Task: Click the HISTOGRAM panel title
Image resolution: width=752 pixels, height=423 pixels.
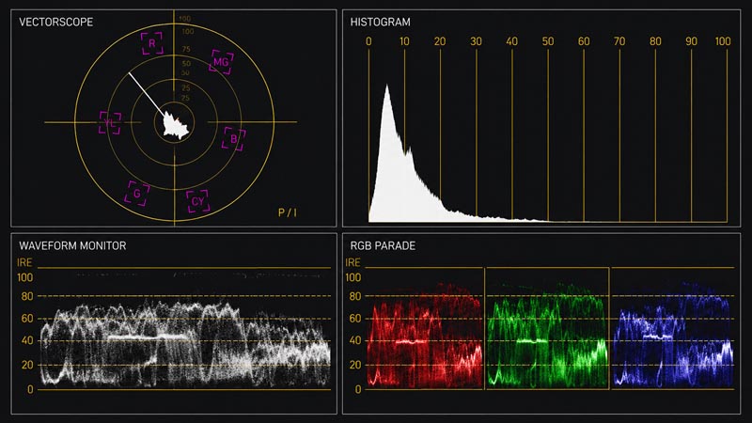Action: tap(381, 22)
